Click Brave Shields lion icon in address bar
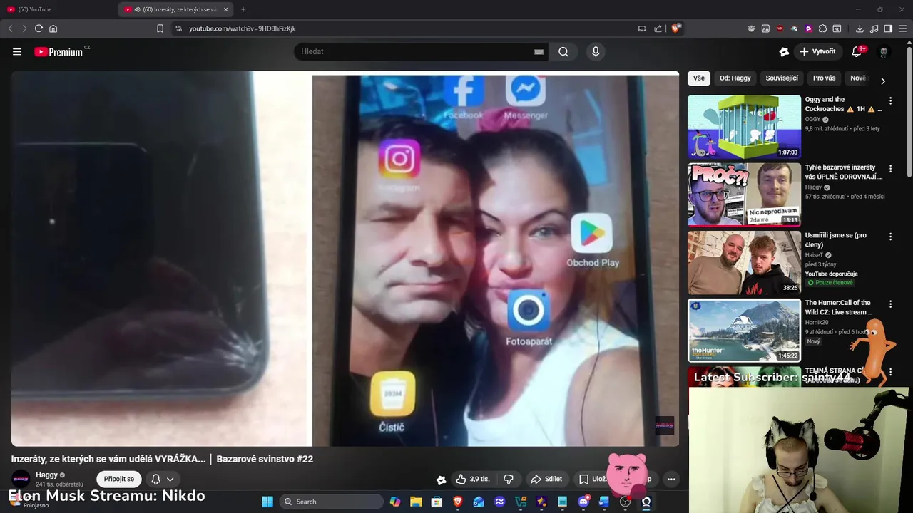Image resolution: width=913 pixels, height=513 pixels. pos(676,28)
